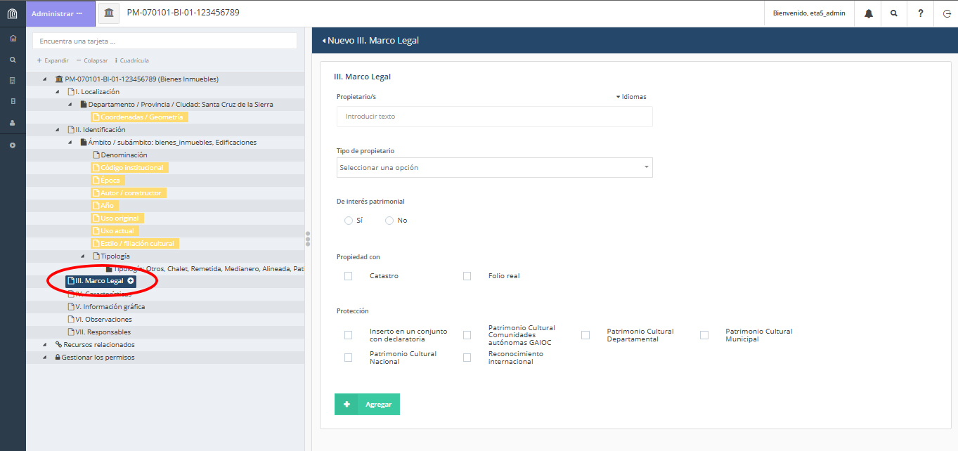Click the building icon next to resource title
The width and height of the screenshot is (958, 451).
(109, 13)
